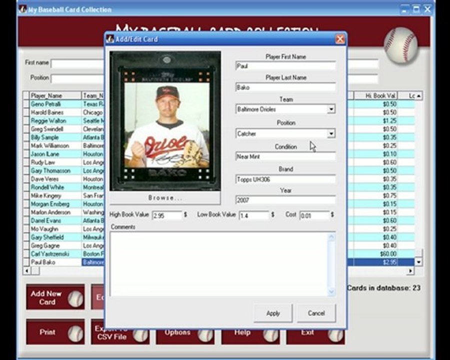
Task: Click the Exit button in main window
Action: (x=315, y=336)
